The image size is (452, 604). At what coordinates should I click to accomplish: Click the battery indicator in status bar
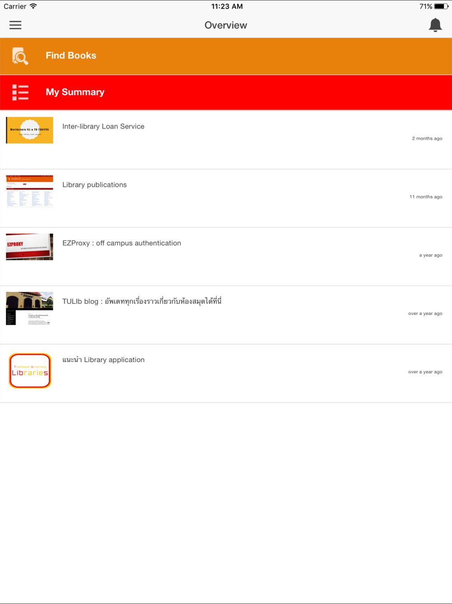coord(441,6)
